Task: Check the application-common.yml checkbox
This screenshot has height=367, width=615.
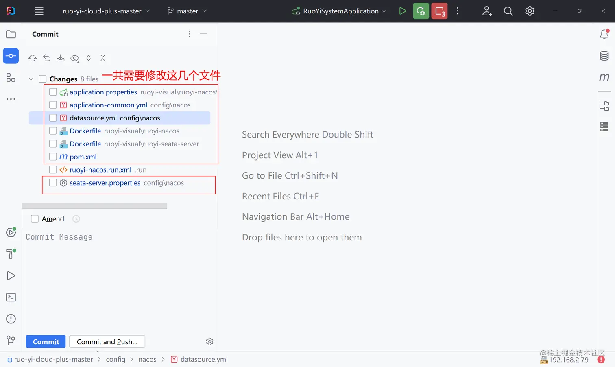Action: pyautogui.click(x=53, y=105)
